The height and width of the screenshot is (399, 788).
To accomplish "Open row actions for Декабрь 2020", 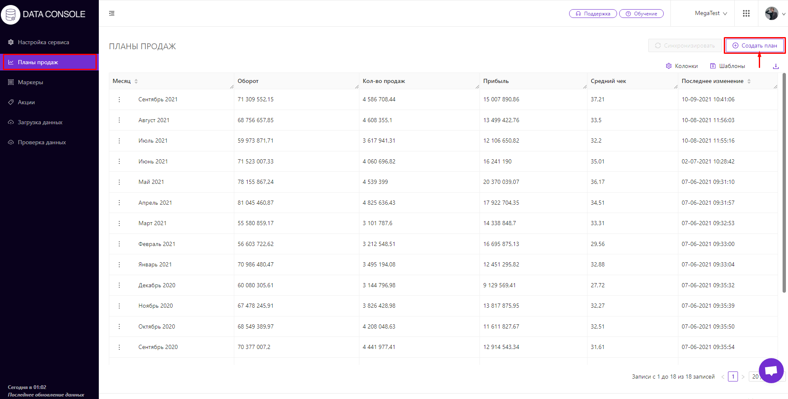I will [x=119, y=285].
